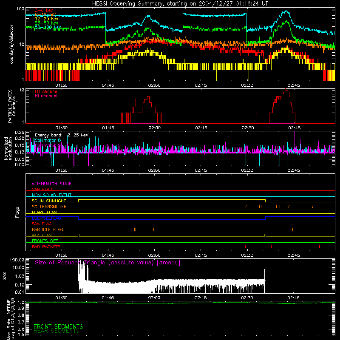The height and width of the screenshot is (340, 340).
Task: Click '0.9' on the livetime axis
Action: (21, 308)
